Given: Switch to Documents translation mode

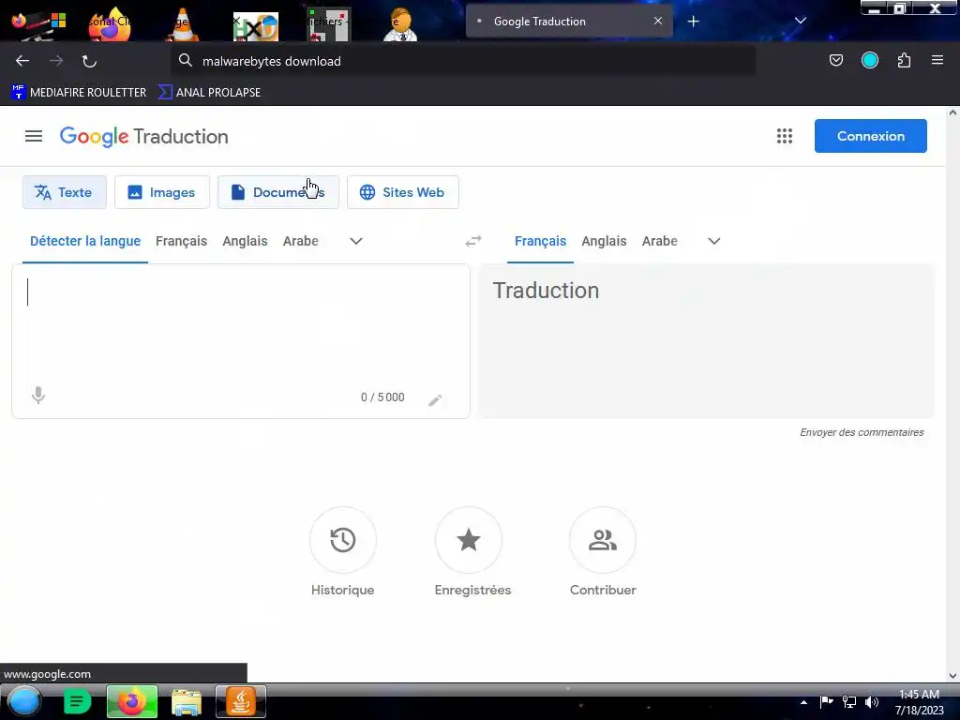Looking at the screenshot, I should [x=277, y=192].
